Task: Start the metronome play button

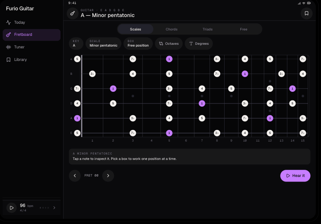Action: (12, 208)
